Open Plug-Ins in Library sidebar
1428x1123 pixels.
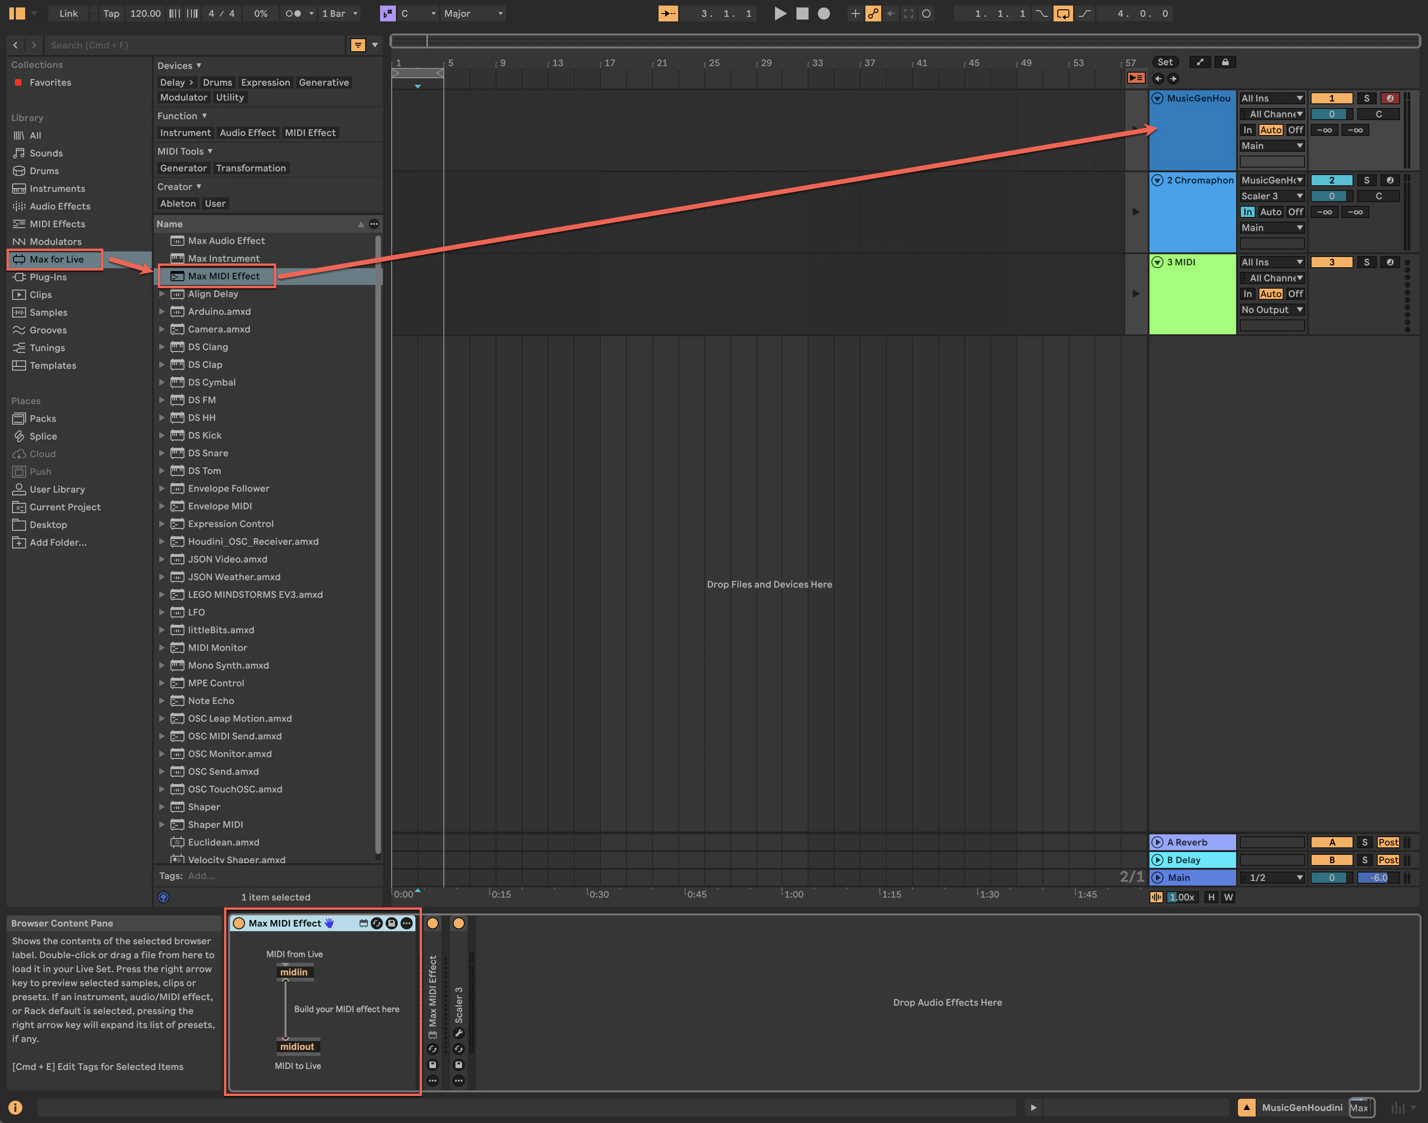click(x=48, y=277)
